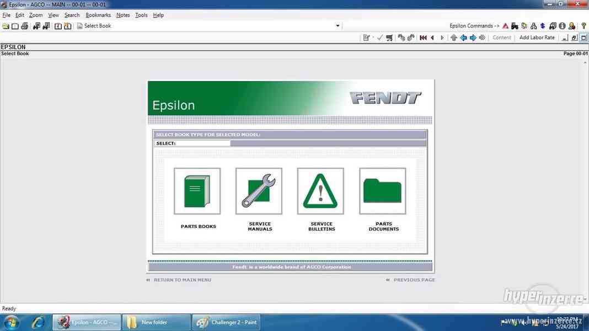Image resolution: width=589 pixels, height=331 pixels.
Task: Click the edit note pencil icon
Action: point(366,38)
